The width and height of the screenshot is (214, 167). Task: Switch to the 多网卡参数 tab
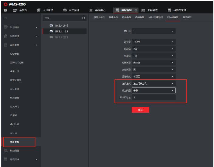coord(99,17)
